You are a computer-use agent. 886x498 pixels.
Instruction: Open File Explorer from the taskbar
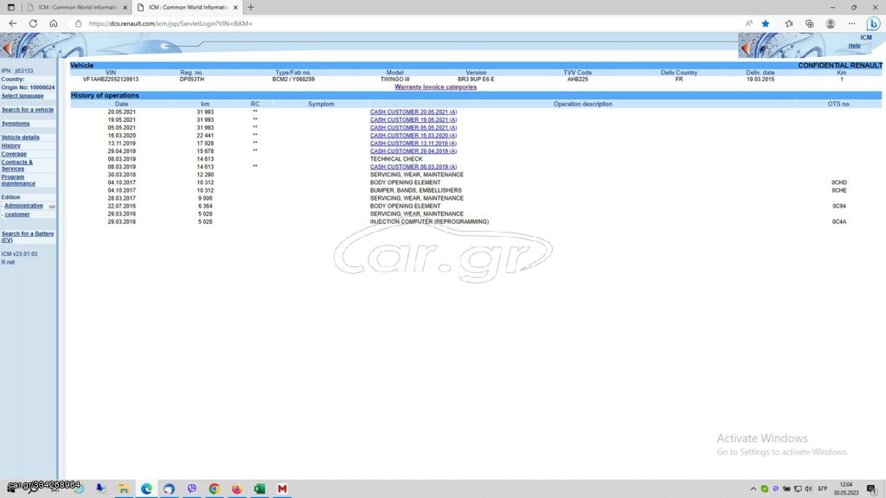click(x=124, y=488)
